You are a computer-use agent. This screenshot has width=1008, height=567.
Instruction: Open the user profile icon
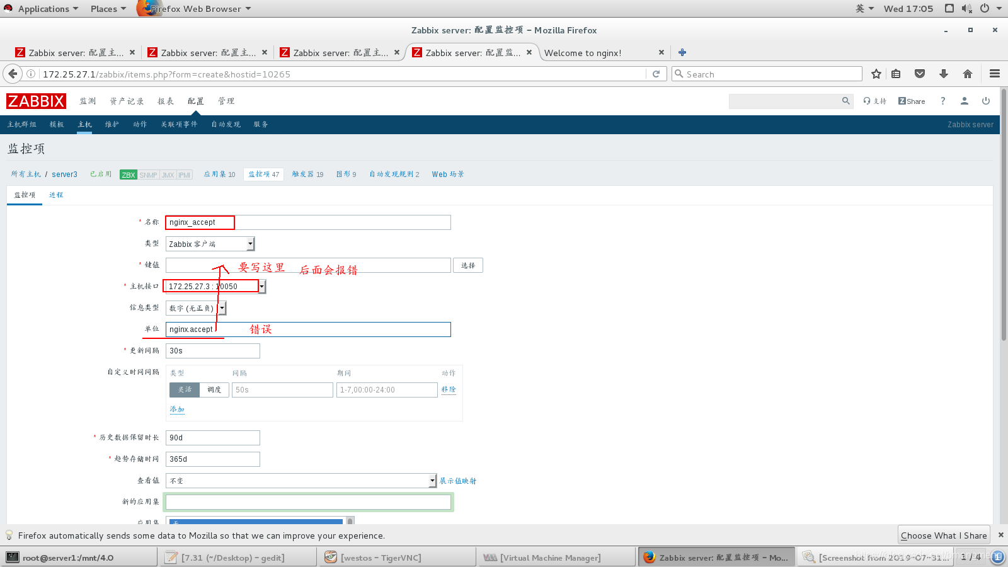tap(965, 101)
